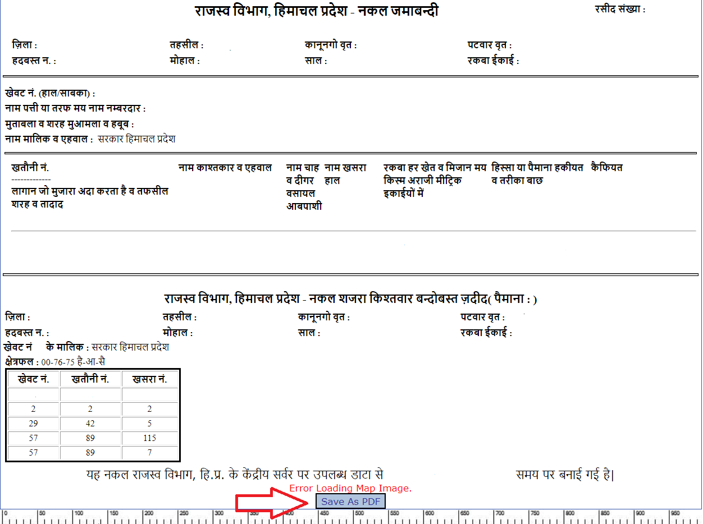Select the खेवट नं. column header in table
The width and height of the screenshot is (703, 524).
[x=34, y=379]
